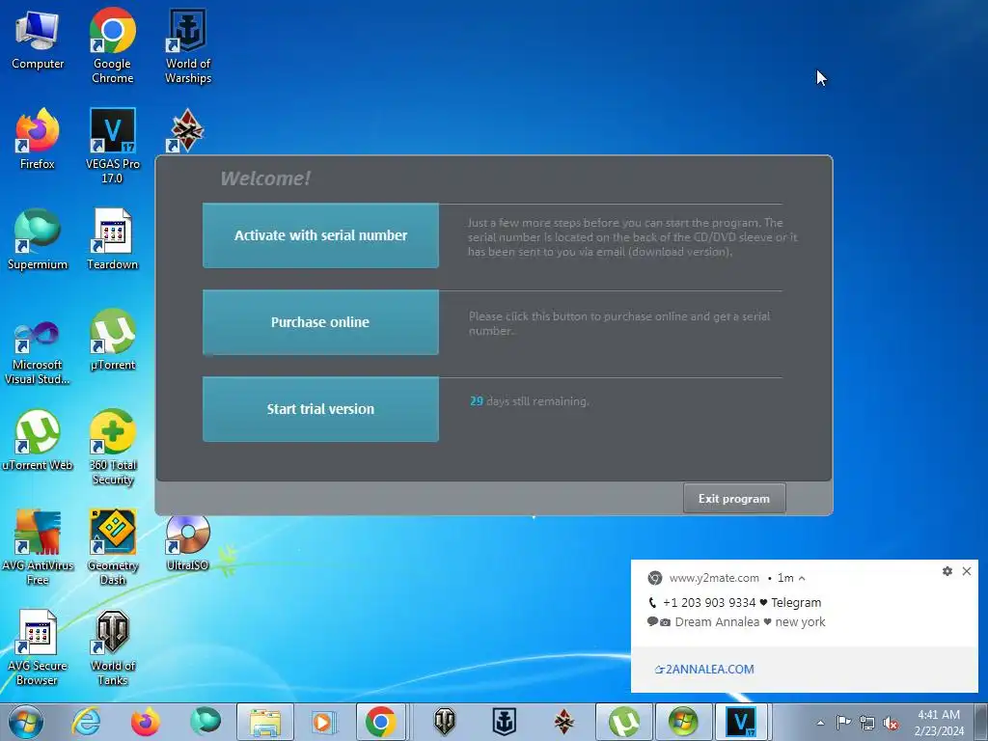988x741 pixels.
Task: Click the red diamond game taskbar icon
Action: pyautogui.click(x=563, y=722)
